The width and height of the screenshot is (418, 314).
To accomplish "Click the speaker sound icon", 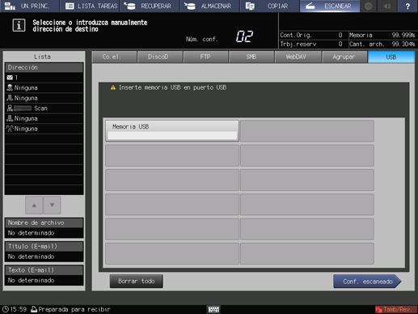I will pos(387,6).
